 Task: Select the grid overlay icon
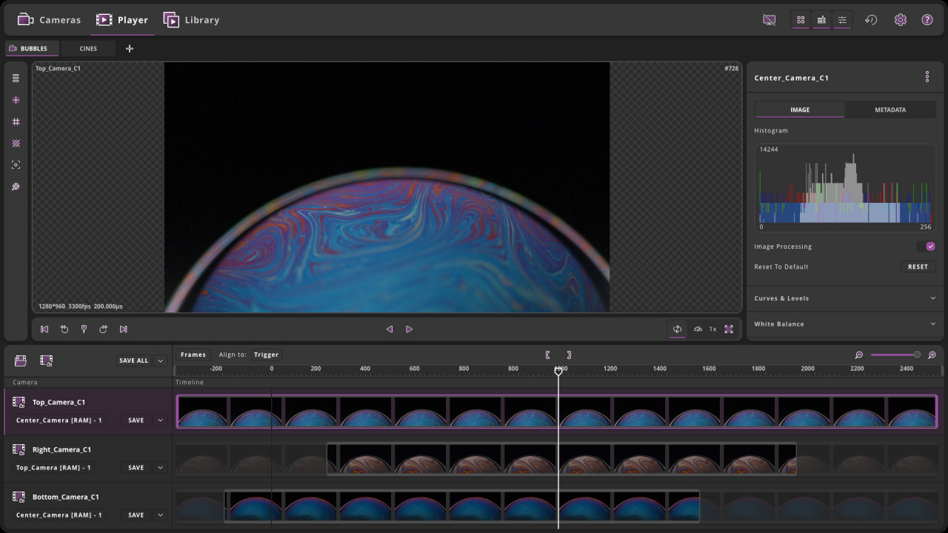(x=16, y=121)
